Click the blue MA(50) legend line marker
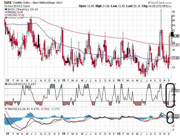180x136 pixels. (x=6, y=12)
